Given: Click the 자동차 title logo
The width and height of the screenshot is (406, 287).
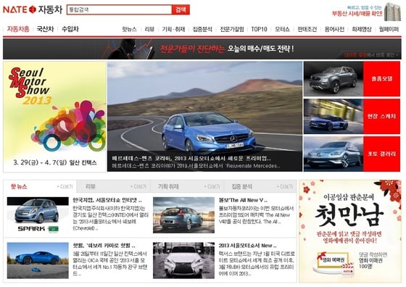Looking at the screenshot, I should coord(50,9).
